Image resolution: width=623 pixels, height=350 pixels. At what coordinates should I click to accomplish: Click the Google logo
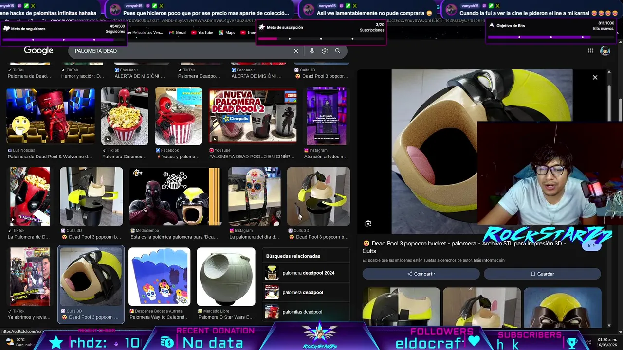38,51
